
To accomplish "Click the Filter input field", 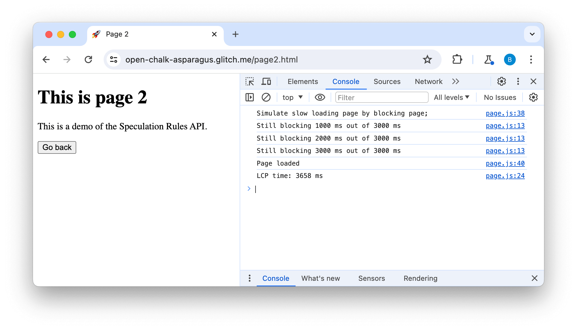I will pos(381,97).
